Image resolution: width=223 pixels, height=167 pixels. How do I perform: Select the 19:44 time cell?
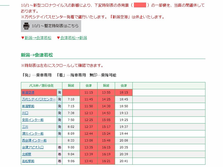pyautogui.click(x=124, y=134)
